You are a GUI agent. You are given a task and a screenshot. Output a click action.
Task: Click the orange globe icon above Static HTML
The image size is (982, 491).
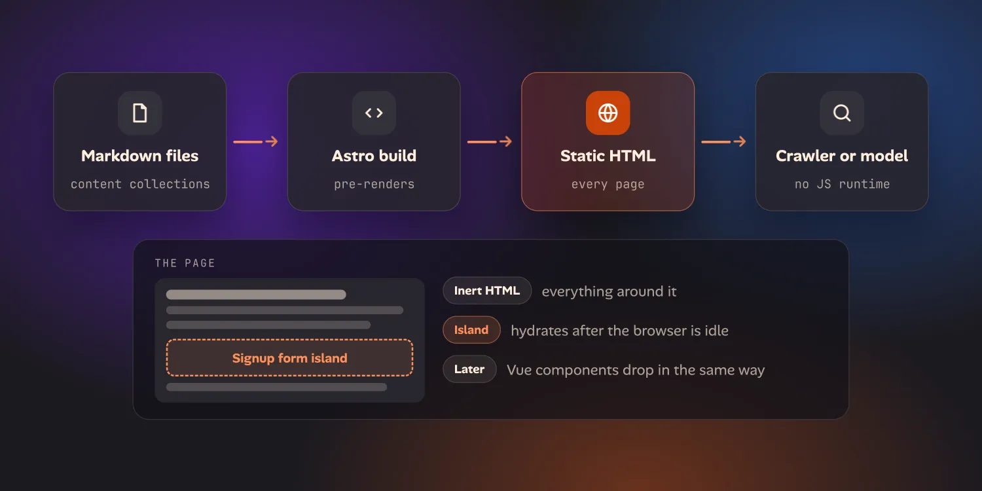[x=608, y=113]
